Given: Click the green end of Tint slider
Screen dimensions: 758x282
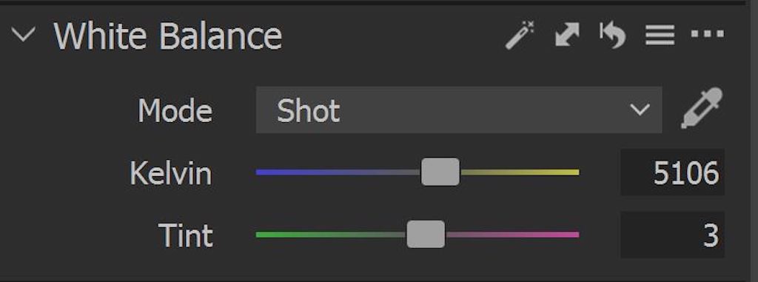Looking at the screenshot, I should point(266,235).
